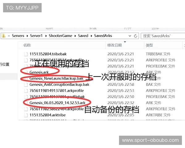Select file 76561198149137801.arkprofile
This screenshot has width=185, height=148.
57,91
